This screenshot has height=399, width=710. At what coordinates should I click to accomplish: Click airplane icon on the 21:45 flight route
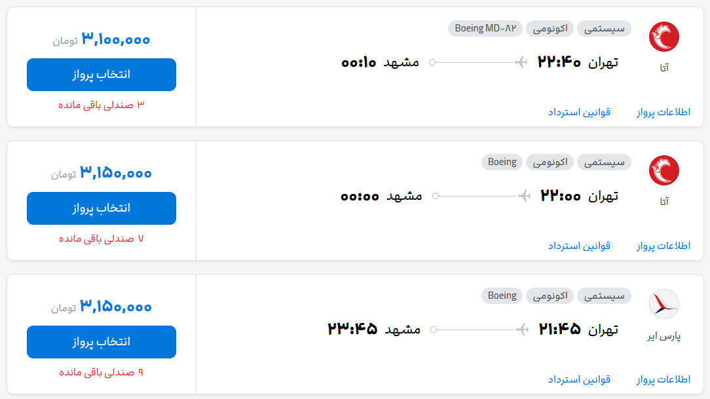522,330
